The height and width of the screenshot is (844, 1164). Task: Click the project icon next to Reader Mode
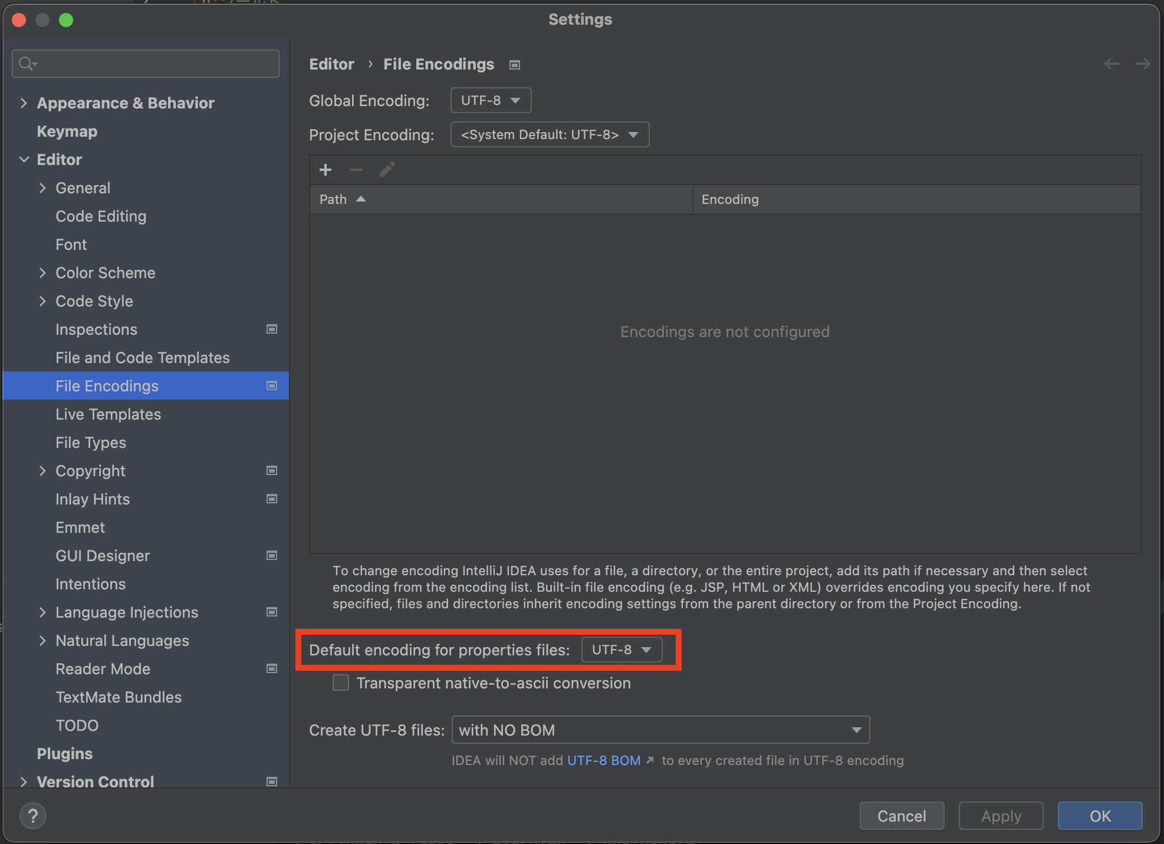click(x=272, y=668)
